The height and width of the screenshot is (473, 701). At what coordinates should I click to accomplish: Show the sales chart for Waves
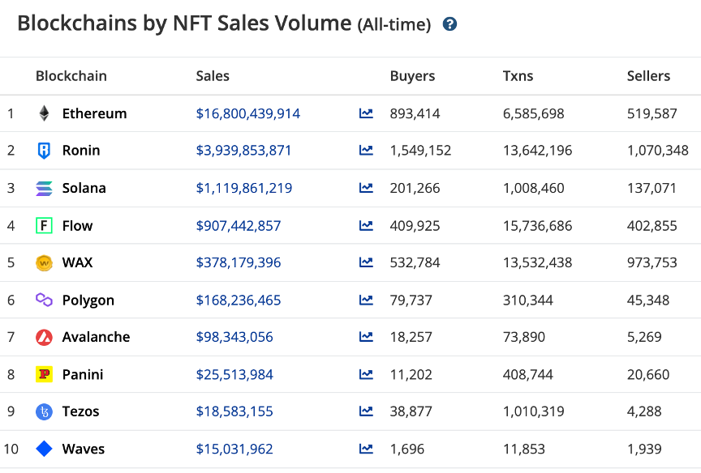pos(366,449)
